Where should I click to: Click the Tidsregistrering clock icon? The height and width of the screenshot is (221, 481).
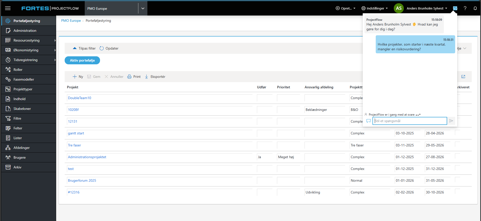point(8,60)
